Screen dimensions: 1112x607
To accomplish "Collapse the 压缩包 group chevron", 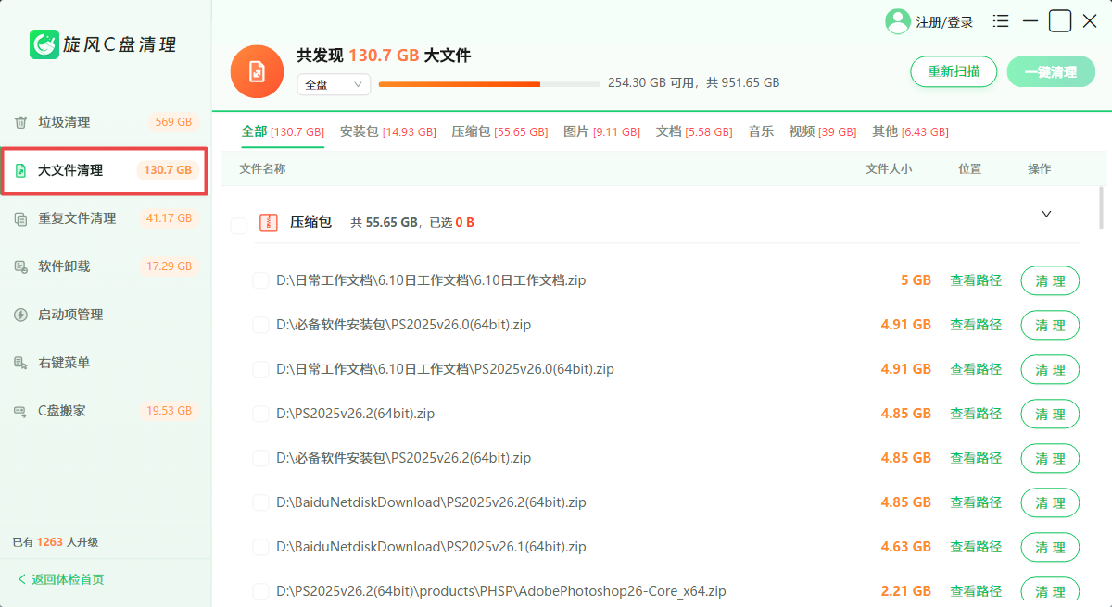I will point(1046,214).
